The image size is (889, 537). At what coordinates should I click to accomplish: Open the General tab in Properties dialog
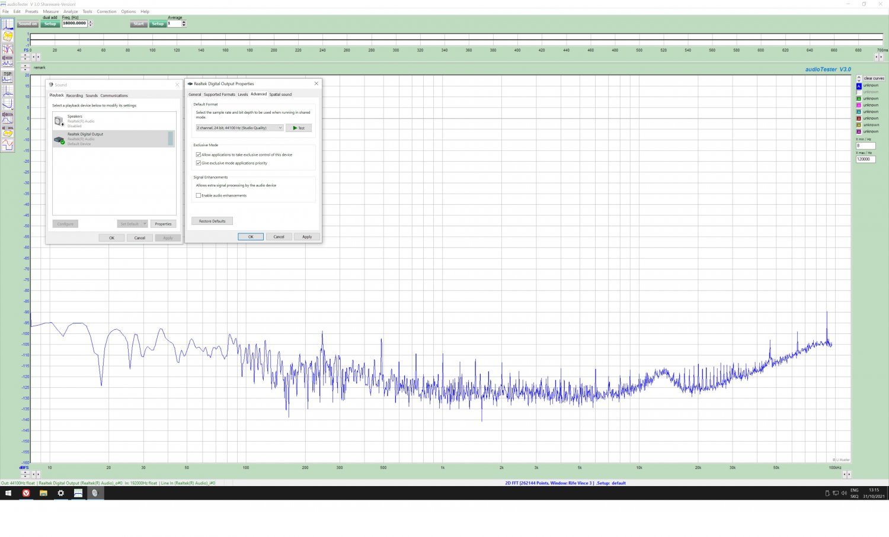[x=195, y=94]
